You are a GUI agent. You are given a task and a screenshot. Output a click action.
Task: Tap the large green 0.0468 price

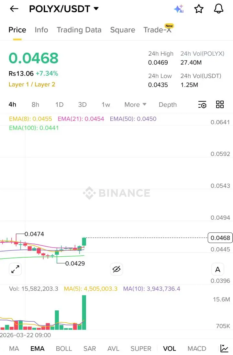point(34,58)
